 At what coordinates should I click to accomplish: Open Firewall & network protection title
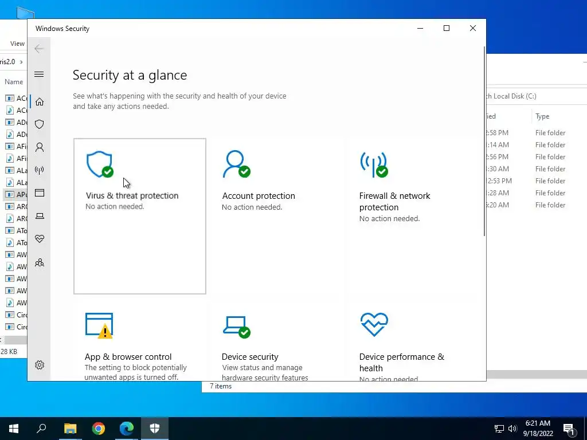(394, 201)
